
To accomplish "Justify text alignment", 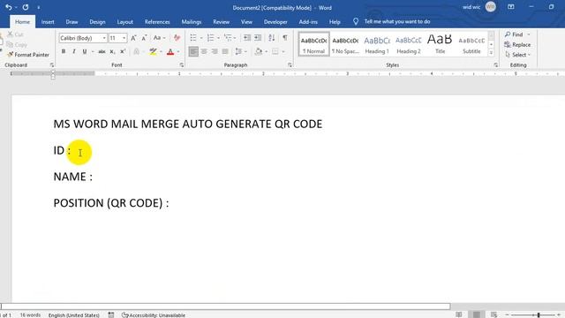I will (x=225, y=52).
